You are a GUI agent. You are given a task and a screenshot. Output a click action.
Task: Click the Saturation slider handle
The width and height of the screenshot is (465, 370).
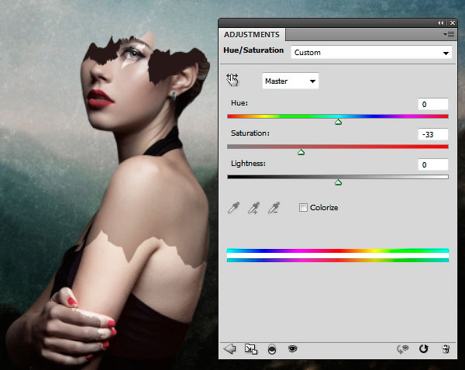pyautogui.click(x=301, y=152)
